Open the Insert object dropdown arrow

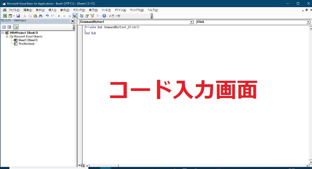[14, 16]
